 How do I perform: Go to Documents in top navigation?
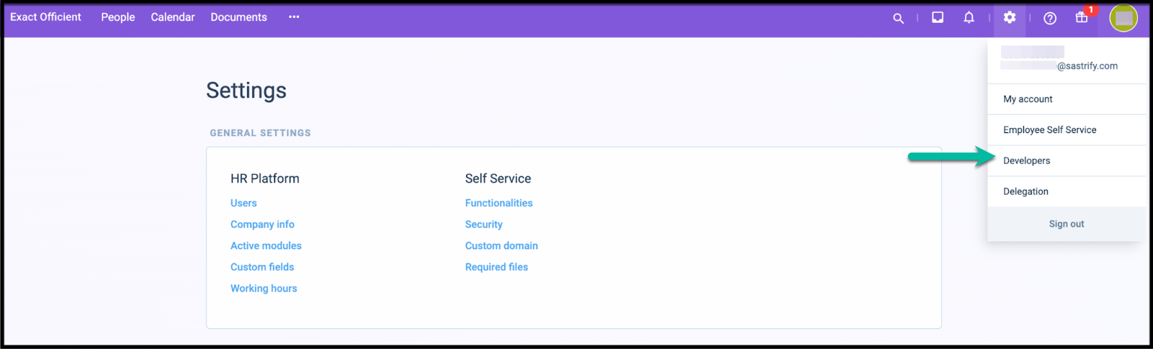tap(239, 17)
